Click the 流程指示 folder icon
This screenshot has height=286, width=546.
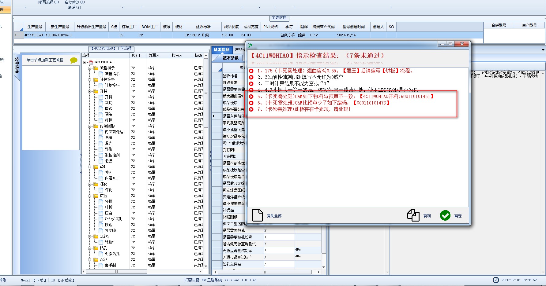[x=96, y=68]
